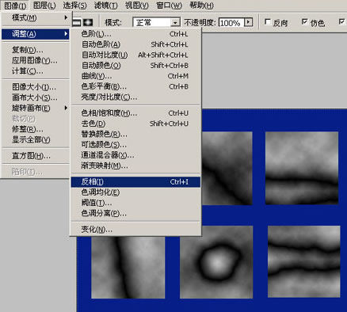Toggle the 仿色 checkbox
347x312 pixels.
(x=304, y=22)
